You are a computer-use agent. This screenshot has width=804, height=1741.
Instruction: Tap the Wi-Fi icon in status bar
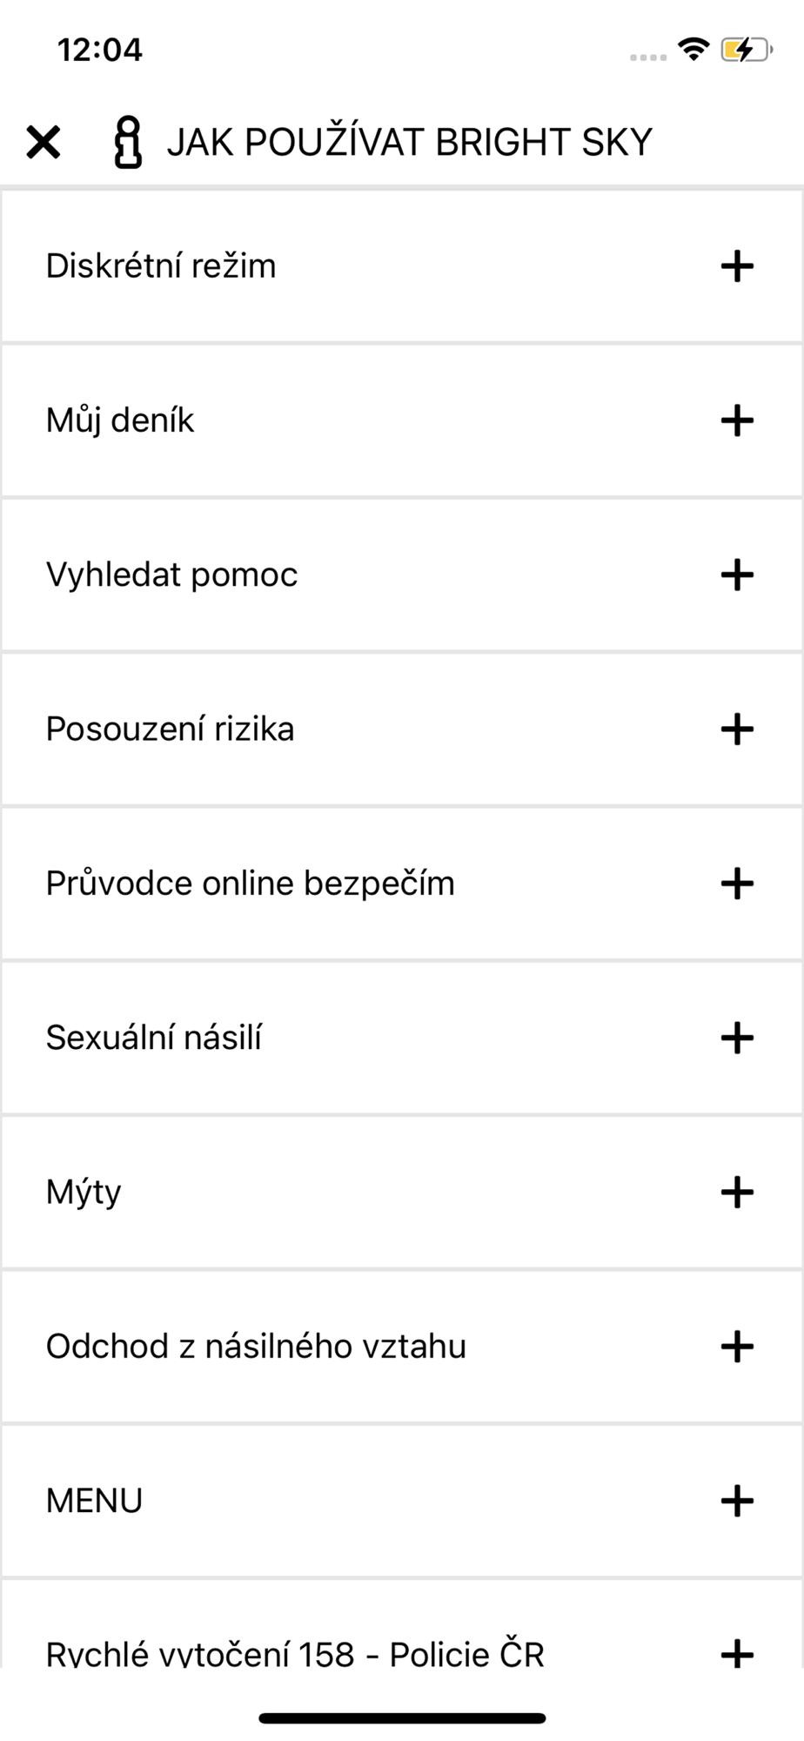point(693,49)
